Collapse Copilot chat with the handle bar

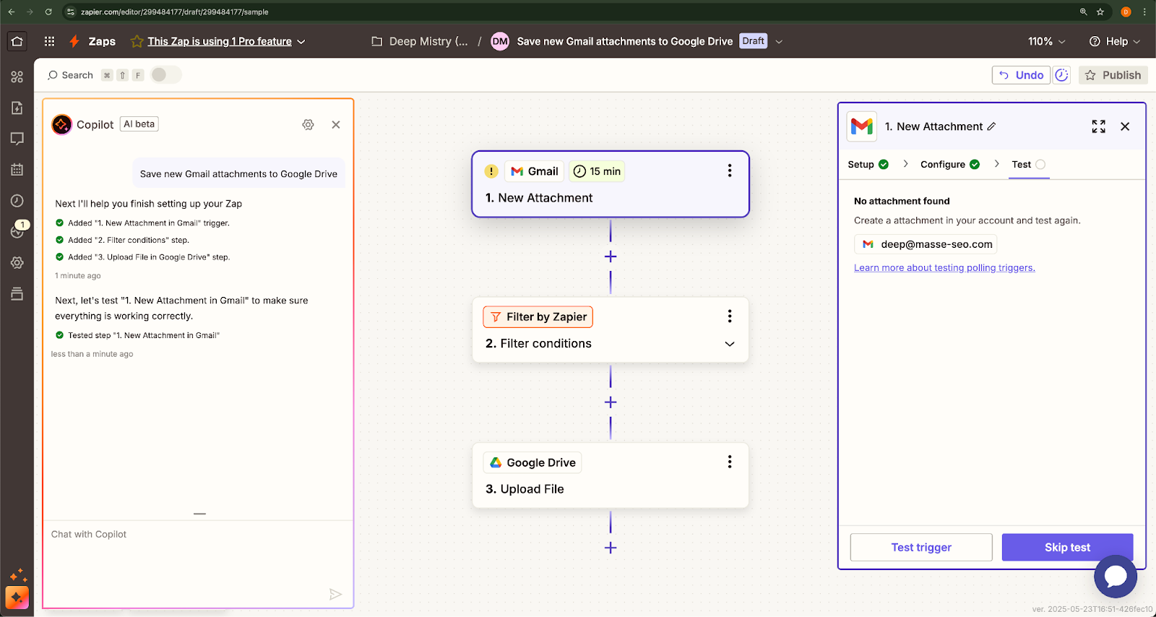tap(200, 514)
